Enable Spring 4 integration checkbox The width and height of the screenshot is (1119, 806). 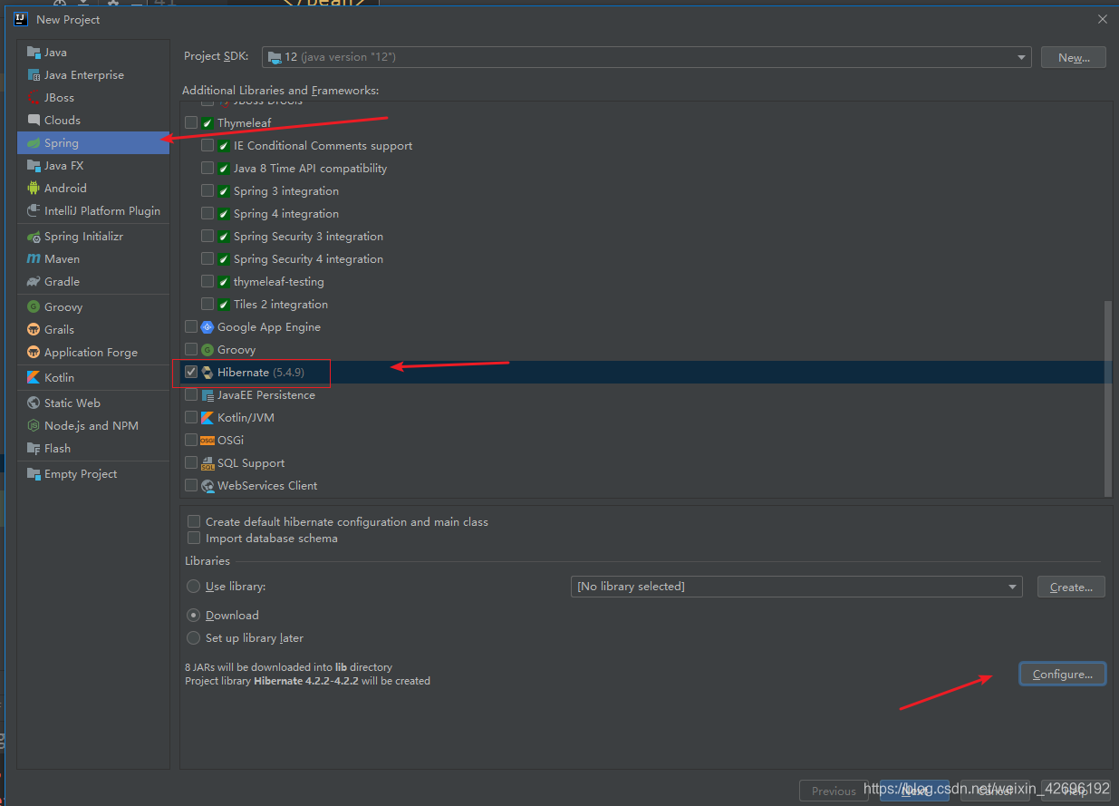coord(207,213)
